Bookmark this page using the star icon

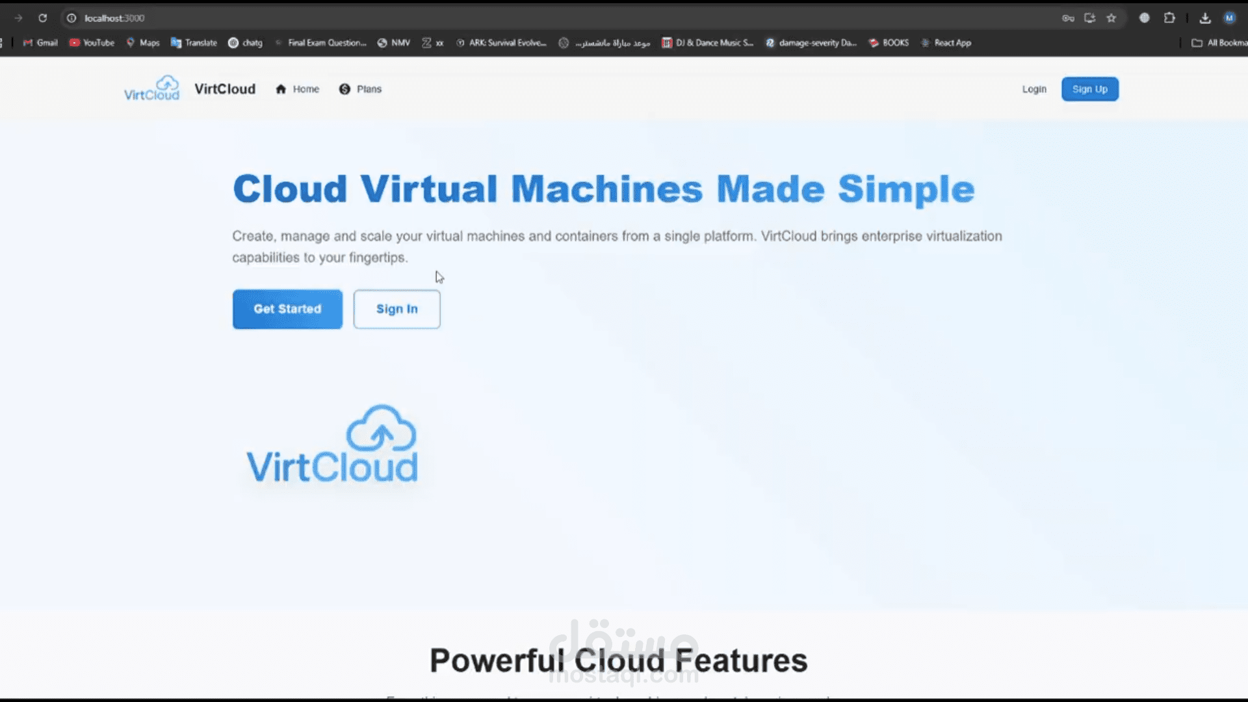(1111, 18)
